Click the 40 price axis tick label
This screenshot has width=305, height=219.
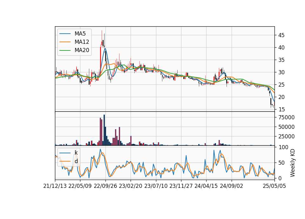[x=281, y=48]
